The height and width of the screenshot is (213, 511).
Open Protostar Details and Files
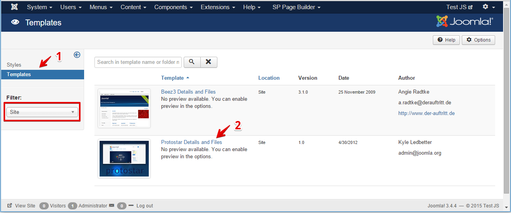point(192,142)
